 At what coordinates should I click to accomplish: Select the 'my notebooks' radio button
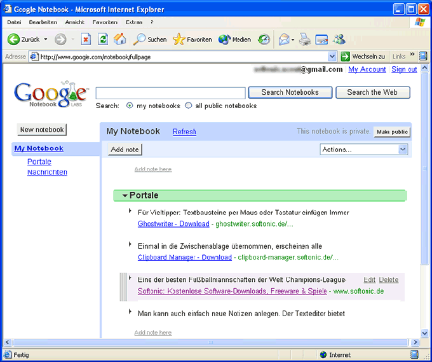[130, 106]
